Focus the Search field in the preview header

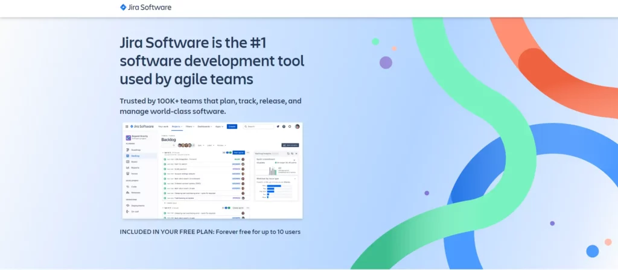258,127
